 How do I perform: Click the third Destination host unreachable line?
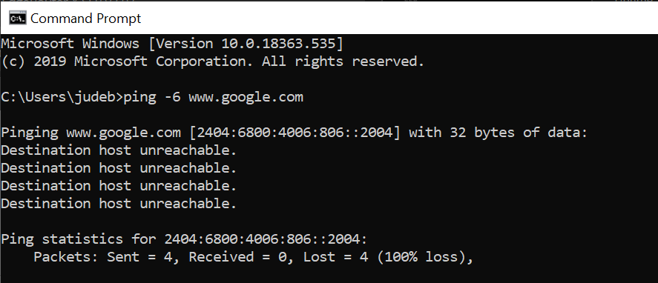click(x=119, y=186)
